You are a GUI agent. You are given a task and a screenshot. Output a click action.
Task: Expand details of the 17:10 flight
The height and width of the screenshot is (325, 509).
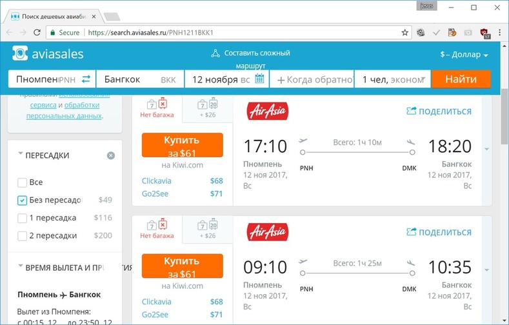pyautogui.click(x=486, y=149)
